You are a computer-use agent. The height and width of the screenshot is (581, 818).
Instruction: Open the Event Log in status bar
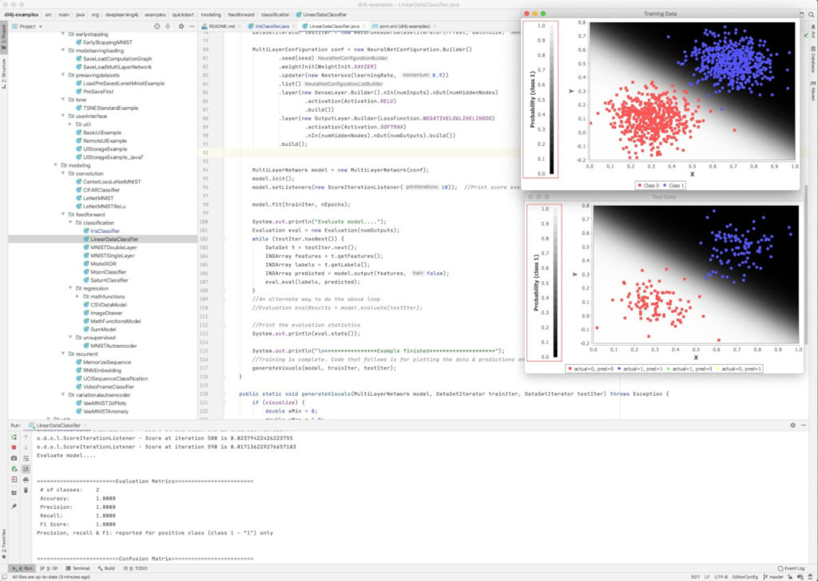point(791,568)
